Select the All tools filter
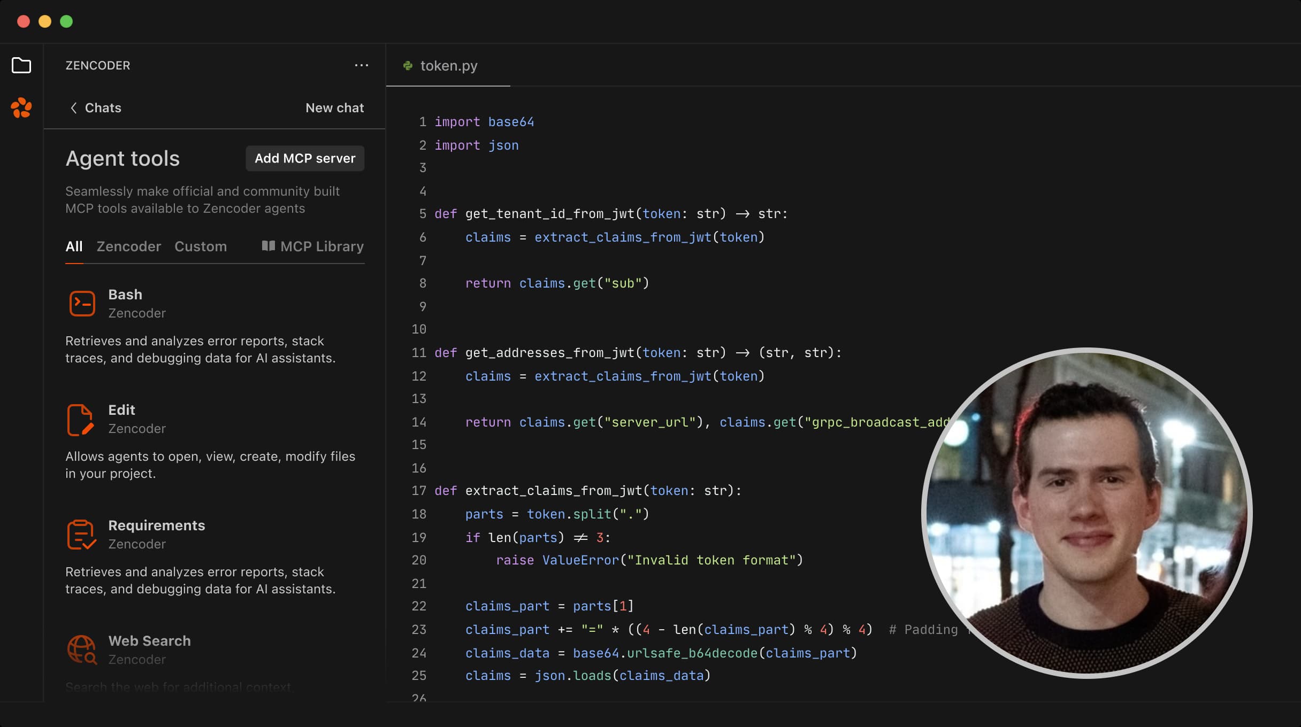This screenshot has height=727, width=1301. [x=74, y=246]
